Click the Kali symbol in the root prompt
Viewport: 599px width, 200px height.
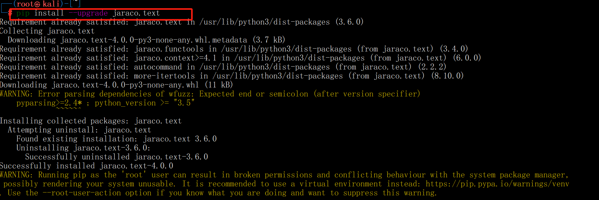pyautogui.click(x=37, y=4)
